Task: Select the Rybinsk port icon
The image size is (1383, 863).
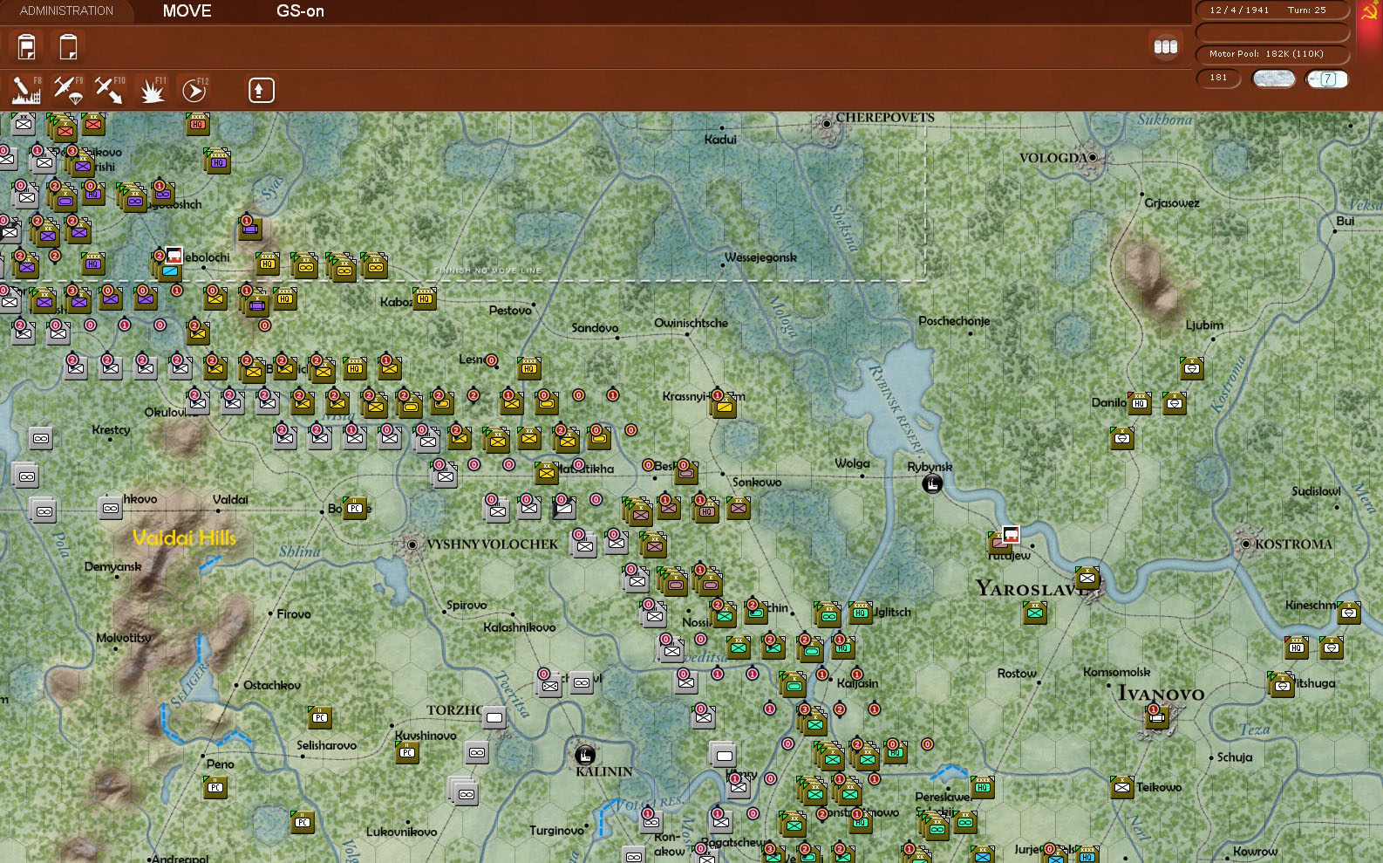Action: coord(932,483)
